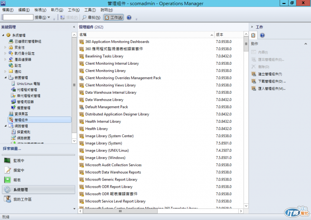Click the 監視中 workspace icon
The width and height of the screenshot is (311, 220).
pos(7,160)
